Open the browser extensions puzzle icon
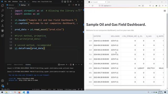The height and width of the screenshot is (94, 168). [159, 6]
